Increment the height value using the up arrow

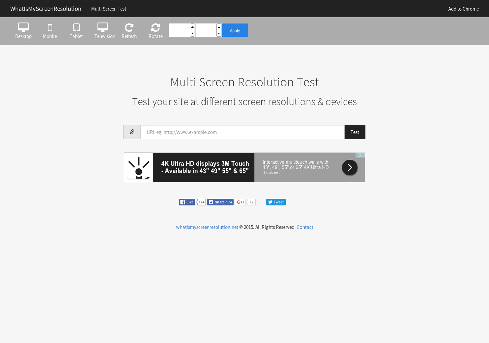219,27
